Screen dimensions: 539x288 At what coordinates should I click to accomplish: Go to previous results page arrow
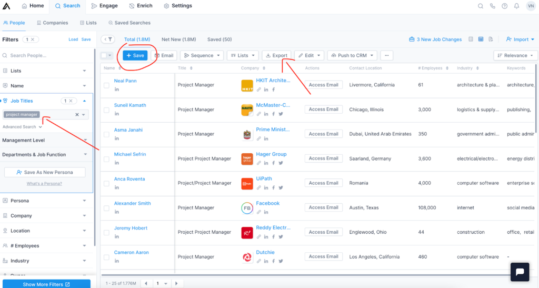point(146,284)
